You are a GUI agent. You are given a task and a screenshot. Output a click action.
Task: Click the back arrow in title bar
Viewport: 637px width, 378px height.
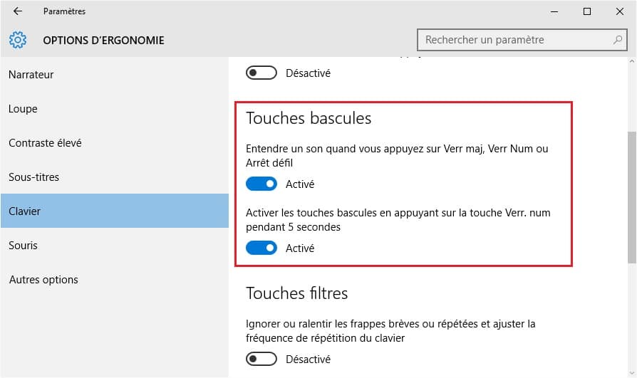[x=17, y=11]
